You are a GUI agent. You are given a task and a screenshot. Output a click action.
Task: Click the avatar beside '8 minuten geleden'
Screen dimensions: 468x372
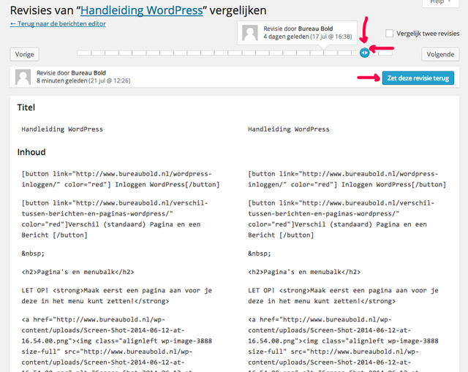[x=23, y=77]
